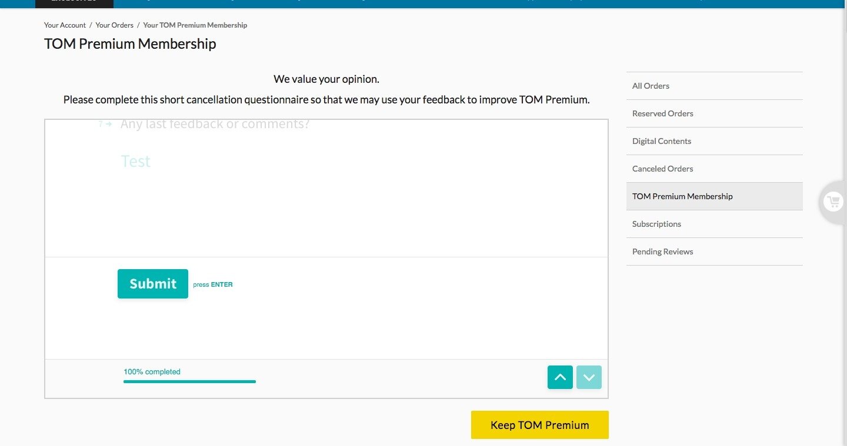Click the down arrow navigation button
847x446 pixels.
pos(589,377)
